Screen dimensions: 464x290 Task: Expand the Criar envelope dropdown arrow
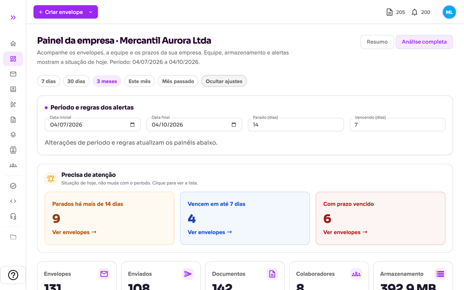pos(91,12)
